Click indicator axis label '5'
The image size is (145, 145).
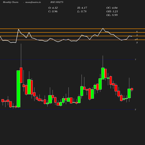pos(137,35)
